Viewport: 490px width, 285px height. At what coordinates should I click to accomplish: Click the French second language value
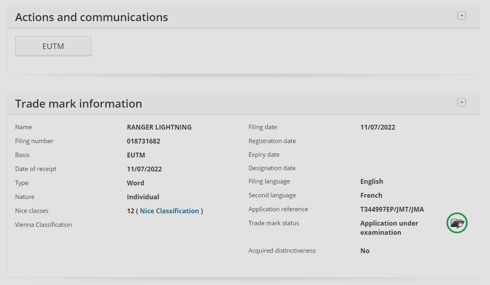coord(371,195)
